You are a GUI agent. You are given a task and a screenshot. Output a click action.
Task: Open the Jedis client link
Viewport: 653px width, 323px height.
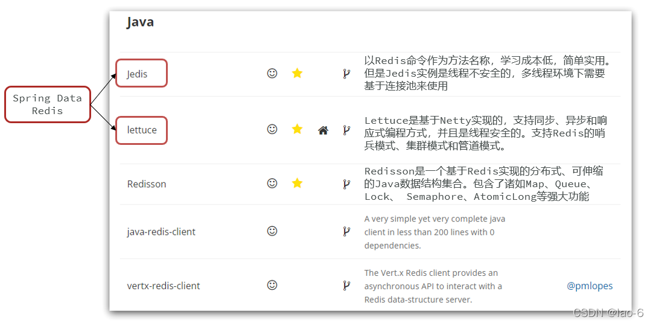pos(137,74)
